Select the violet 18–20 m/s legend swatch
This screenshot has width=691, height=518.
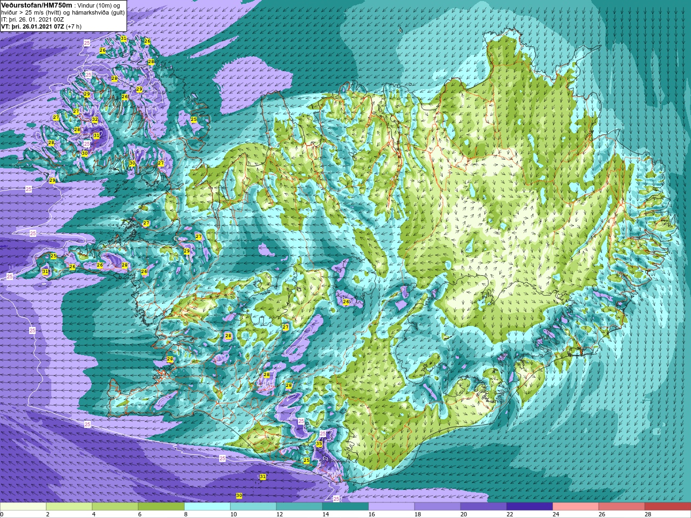click(437, 507)
